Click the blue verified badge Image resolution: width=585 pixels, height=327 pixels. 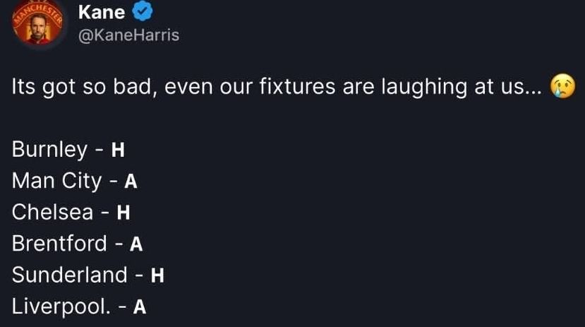(x=140, y=11)
